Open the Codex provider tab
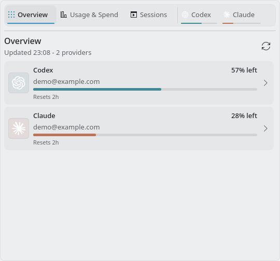This screenshot has height=261, width=280. click(x=199, y=15)
